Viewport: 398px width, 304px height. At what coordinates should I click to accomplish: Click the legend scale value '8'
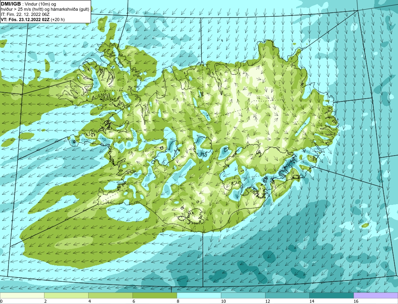click(178, 301)
